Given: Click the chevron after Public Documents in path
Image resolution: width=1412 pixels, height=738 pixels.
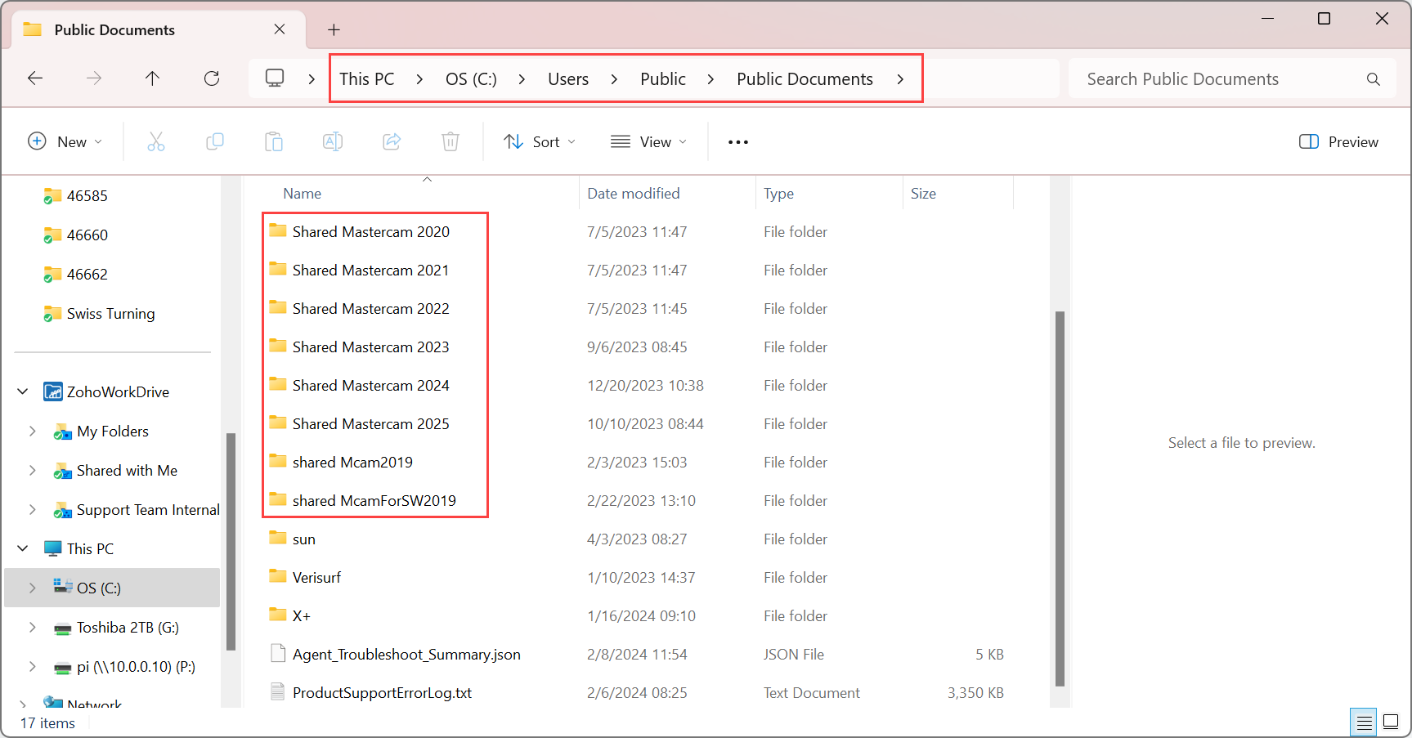Looking at the screenshot, I should (x=900, y=79).
